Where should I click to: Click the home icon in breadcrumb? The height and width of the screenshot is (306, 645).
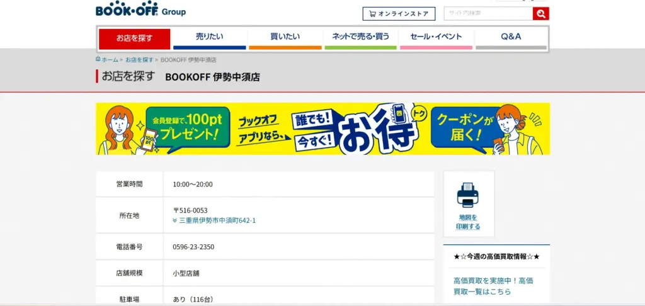point(98,59)
